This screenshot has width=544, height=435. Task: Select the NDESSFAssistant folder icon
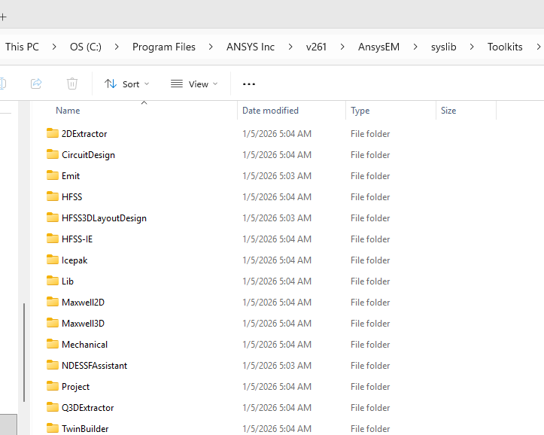pyautogui.click(x=53, y=365)
